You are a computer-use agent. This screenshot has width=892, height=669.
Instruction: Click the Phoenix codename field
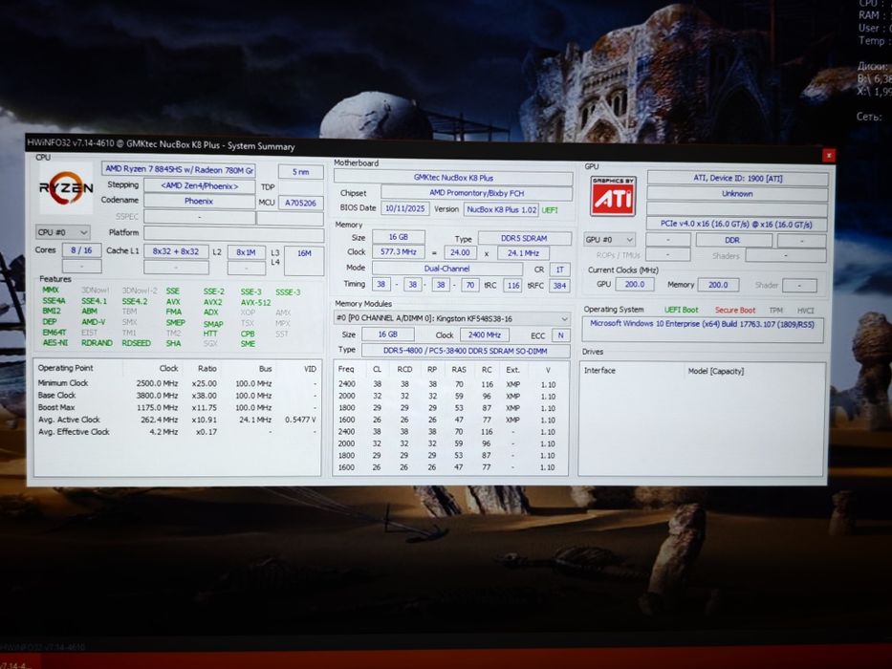(x=199, y=201)
